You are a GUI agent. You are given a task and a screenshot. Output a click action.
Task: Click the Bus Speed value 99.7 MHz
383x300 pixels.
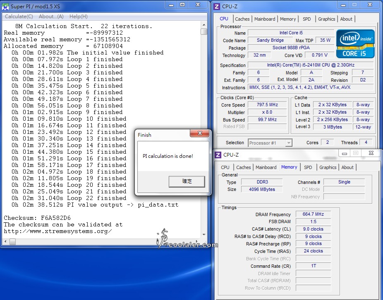[267, 119]
